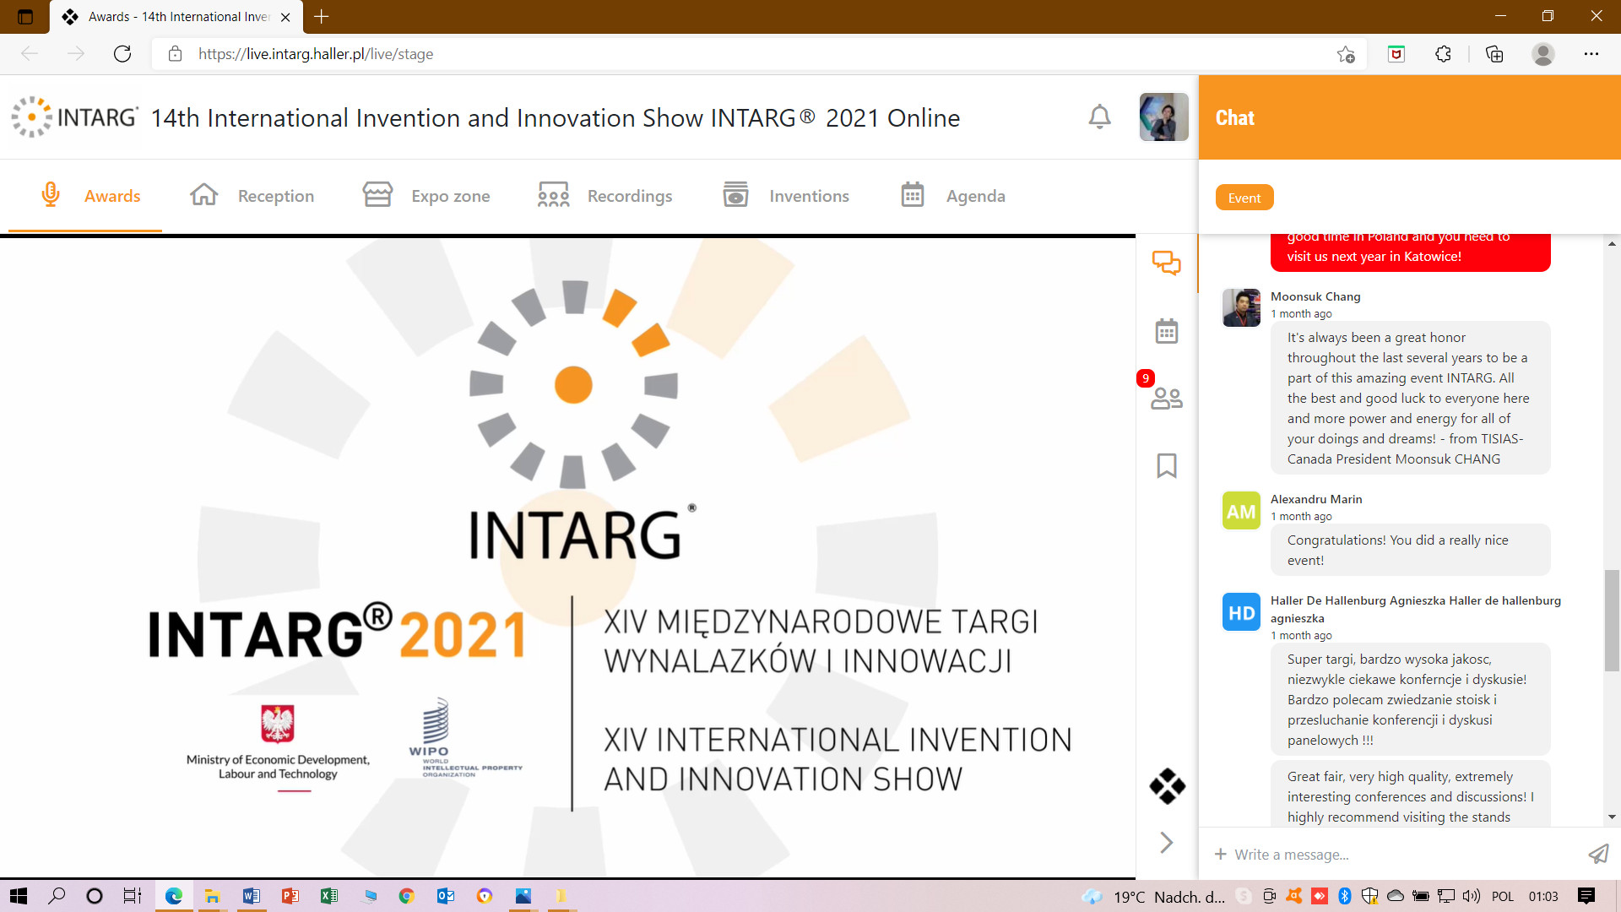Open browser extensions puzzle icon
1621x912 pixels.
point(1443,54)
